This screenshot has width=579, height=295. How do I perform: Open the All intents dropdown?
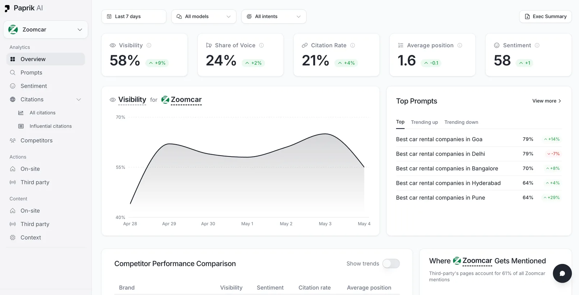274,17
